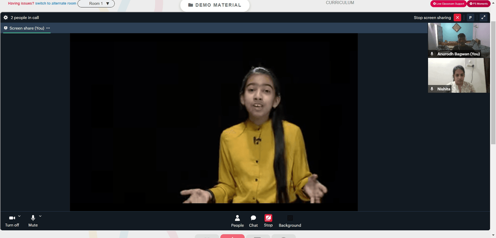
Task: Select Anurodh Bagwan video thumbnail
Action: click(x=459, y=40)
